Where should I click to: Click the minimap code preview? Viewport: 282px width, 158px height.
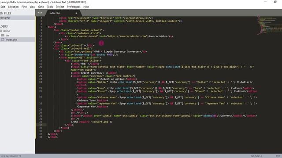[269, 26]
